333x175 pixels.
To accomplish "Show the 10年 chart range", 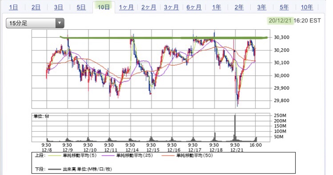I will 307,8.
